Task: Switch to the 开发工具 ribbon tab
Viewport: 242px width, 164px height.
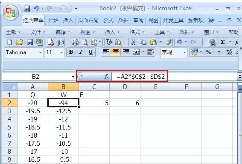Action: coord(173,20)
